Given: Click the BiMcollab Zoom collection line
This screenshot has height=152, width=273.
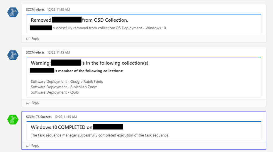Looking at the screenshot, I should (64, 87).
